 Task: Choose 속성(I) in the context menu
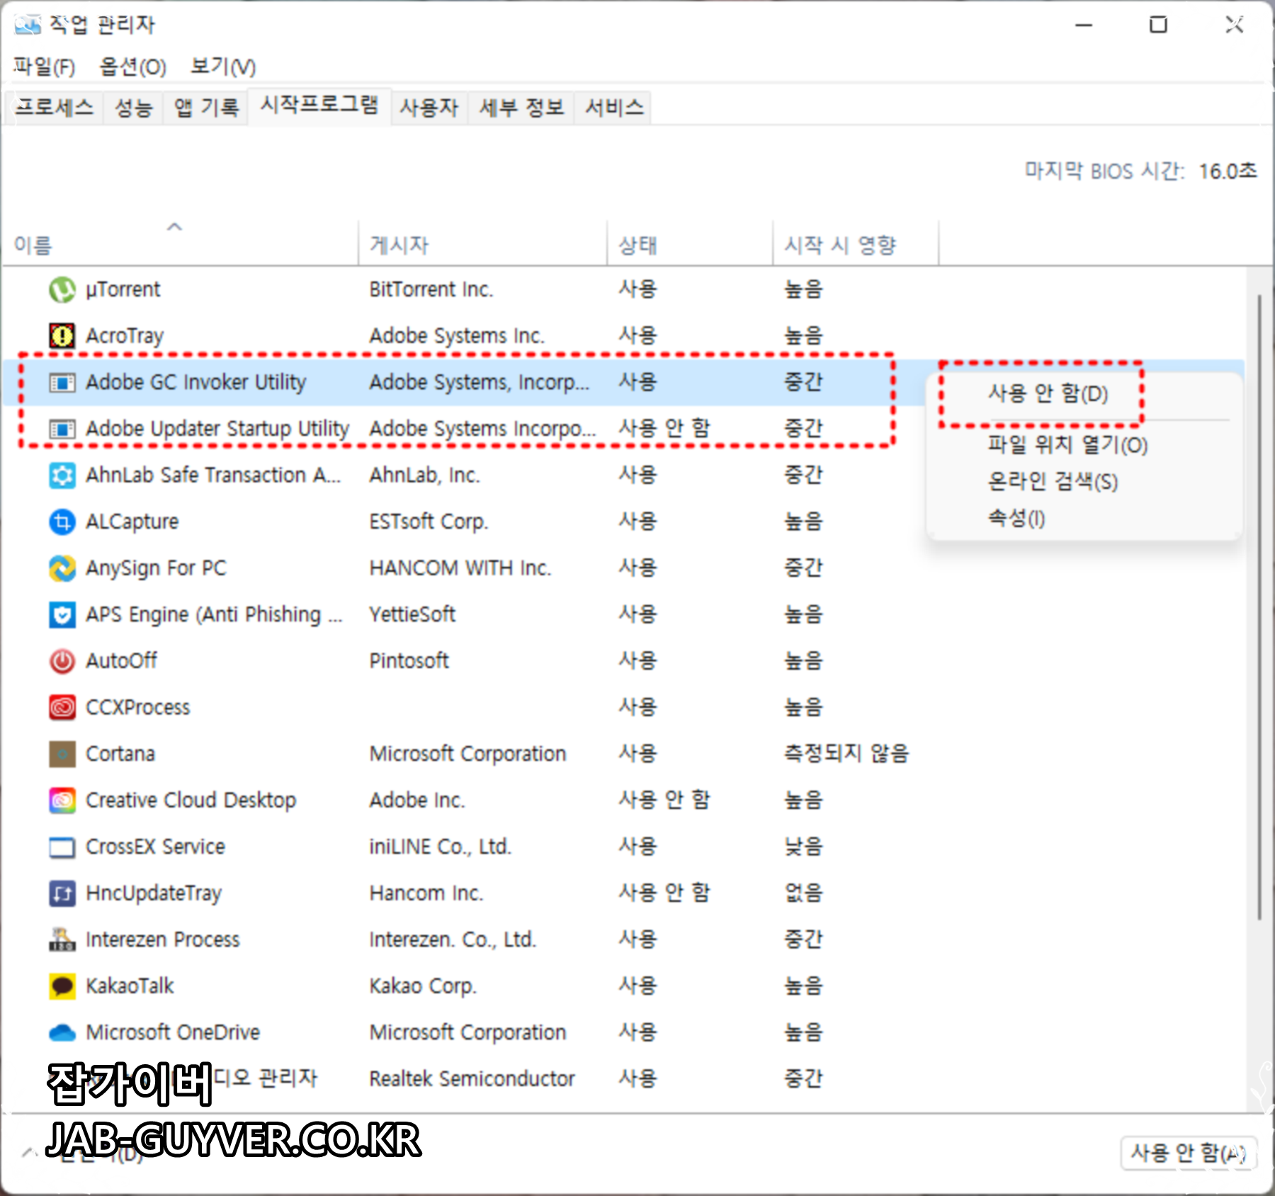(1016, 518)
